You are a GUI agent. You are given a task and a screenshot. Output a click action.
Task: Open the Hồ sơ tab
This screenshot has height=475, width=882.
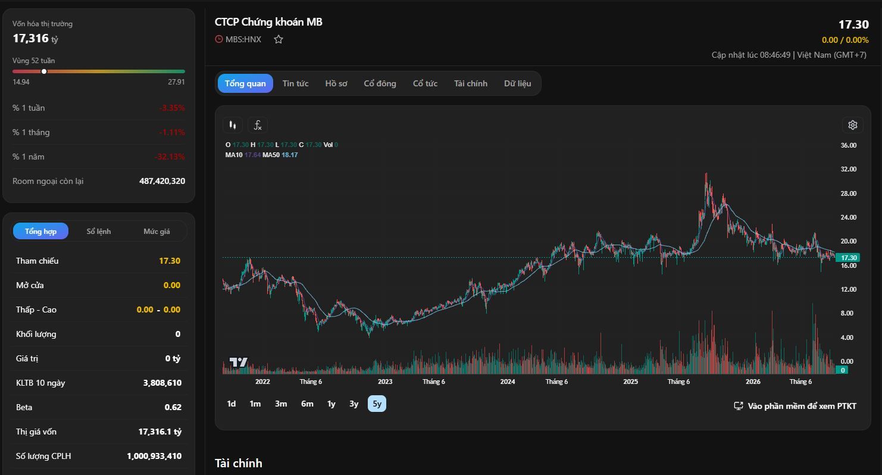(336, 83)
